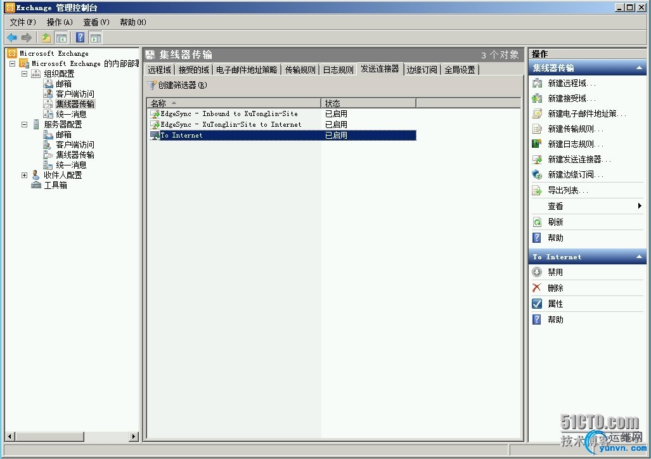Open the 查看 submenu arrow in actions
The height and width of the screenshot is (459, 651).
click(640, 206)
